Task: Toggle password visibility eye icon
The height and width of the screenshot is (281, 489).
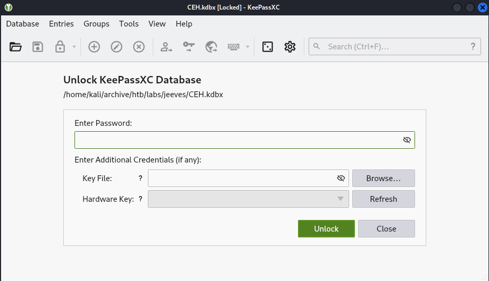Action: coord(407,140)
